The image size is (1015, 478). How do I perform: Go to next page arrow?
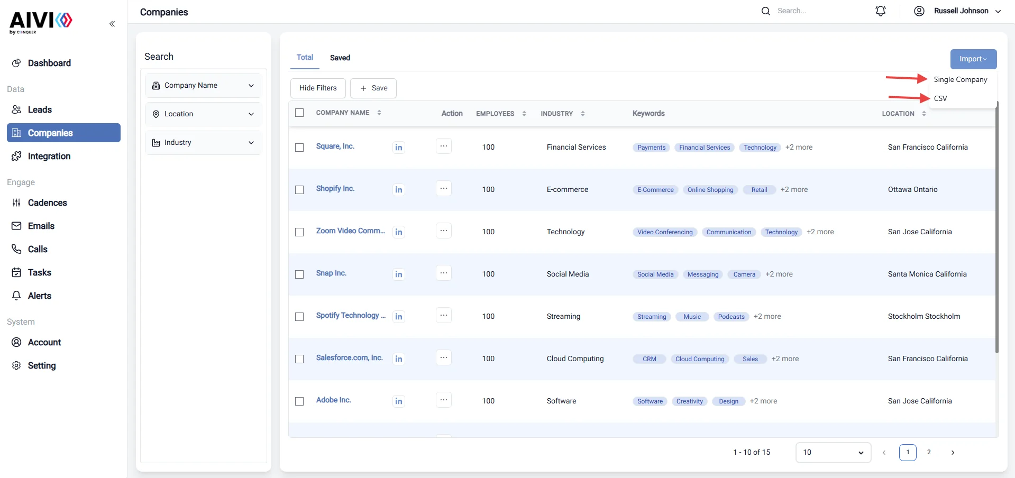[953, 453]
